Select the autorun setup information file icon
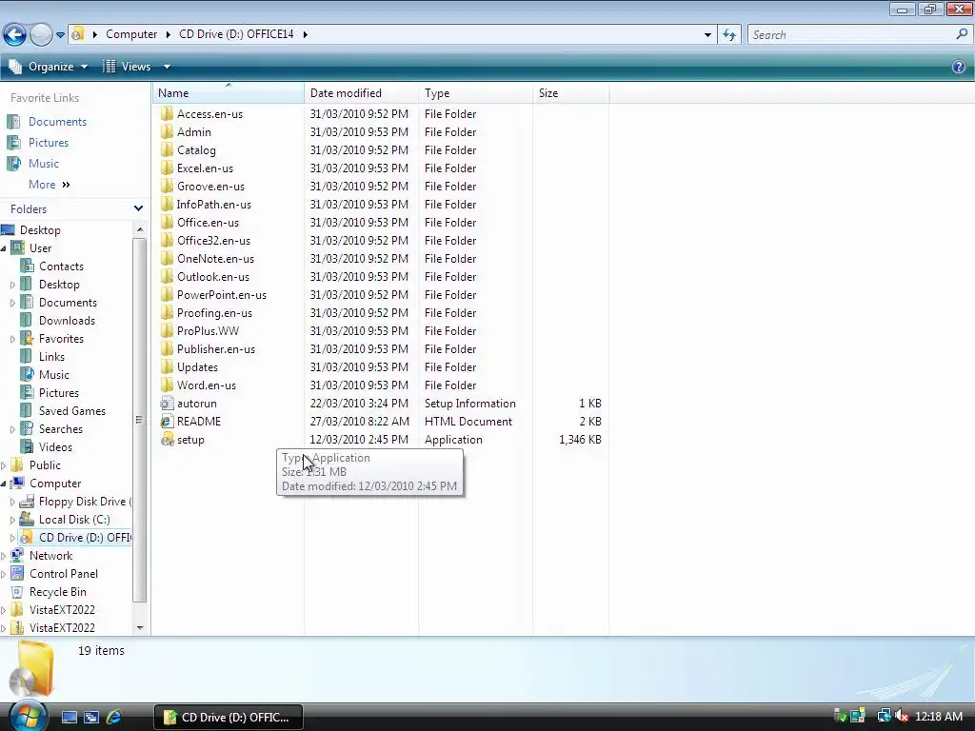The image size is (975, 731). point(167,404)
